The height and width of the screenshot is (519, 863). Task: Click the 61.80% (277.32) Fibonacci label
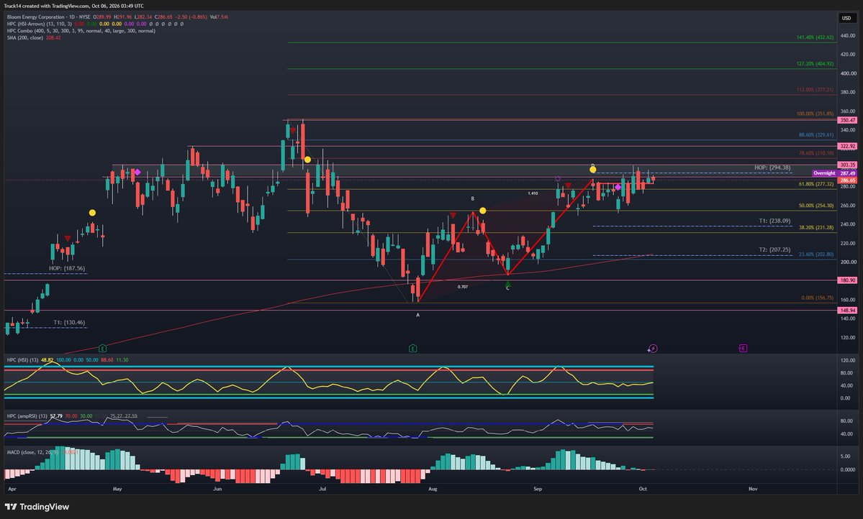[816, 184]
